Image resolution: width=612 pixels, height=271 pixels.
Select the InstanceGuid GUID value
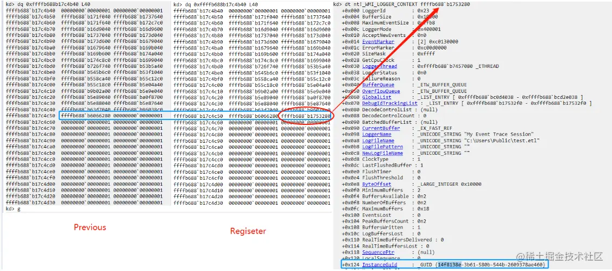click(x=491, y=264)
